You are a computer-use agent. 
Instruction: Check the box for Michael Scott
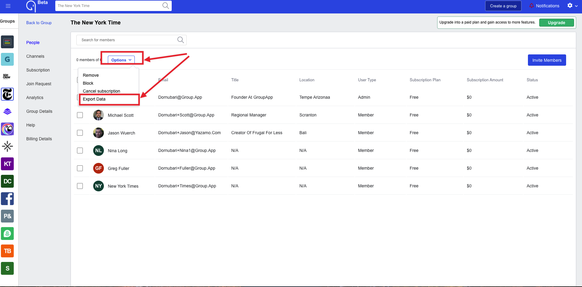pyautogui.click(x=80, y=115)
